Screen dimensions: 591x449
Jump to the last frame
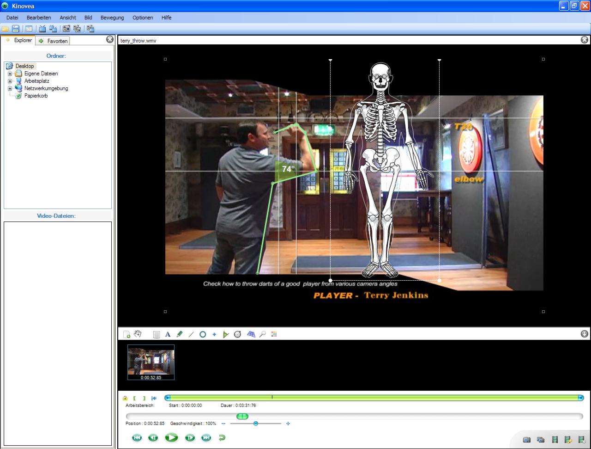point(206,438)
